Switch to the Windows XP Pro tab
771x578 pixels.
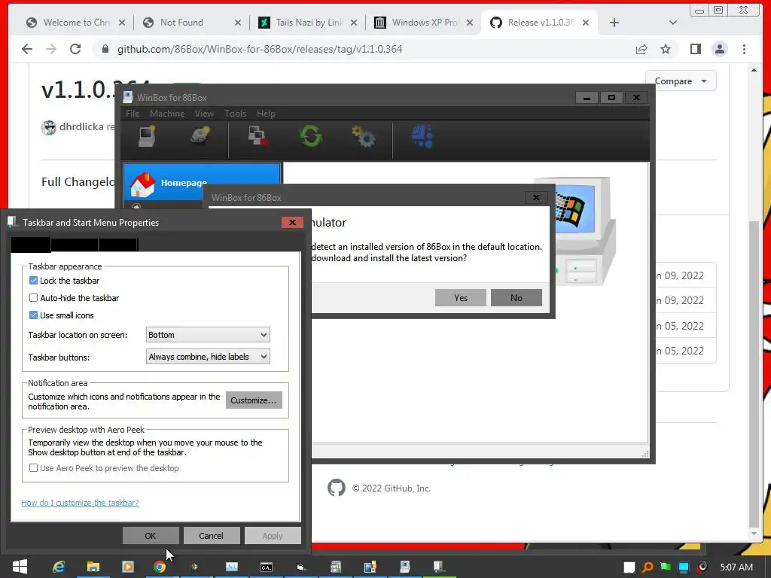pyautogui.click(x=424, y=23)
